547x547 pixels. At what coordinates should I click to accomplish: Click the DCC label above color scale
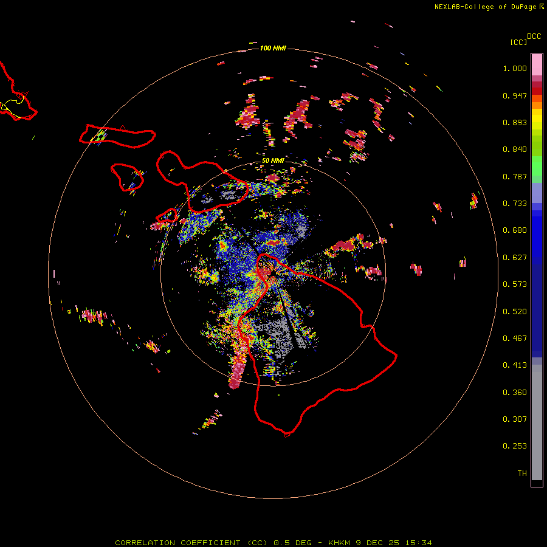click(x=534, y=36)
